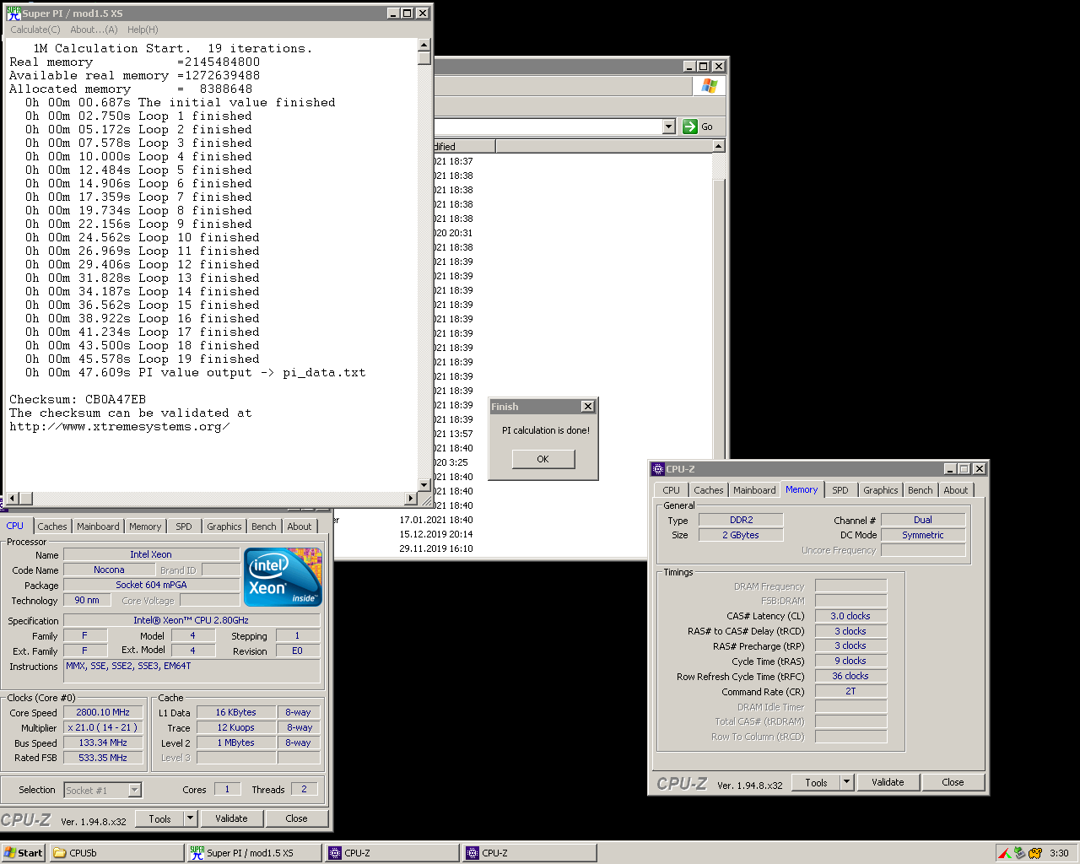Click Tools button in left CPU-Z window

coord(159,818)
